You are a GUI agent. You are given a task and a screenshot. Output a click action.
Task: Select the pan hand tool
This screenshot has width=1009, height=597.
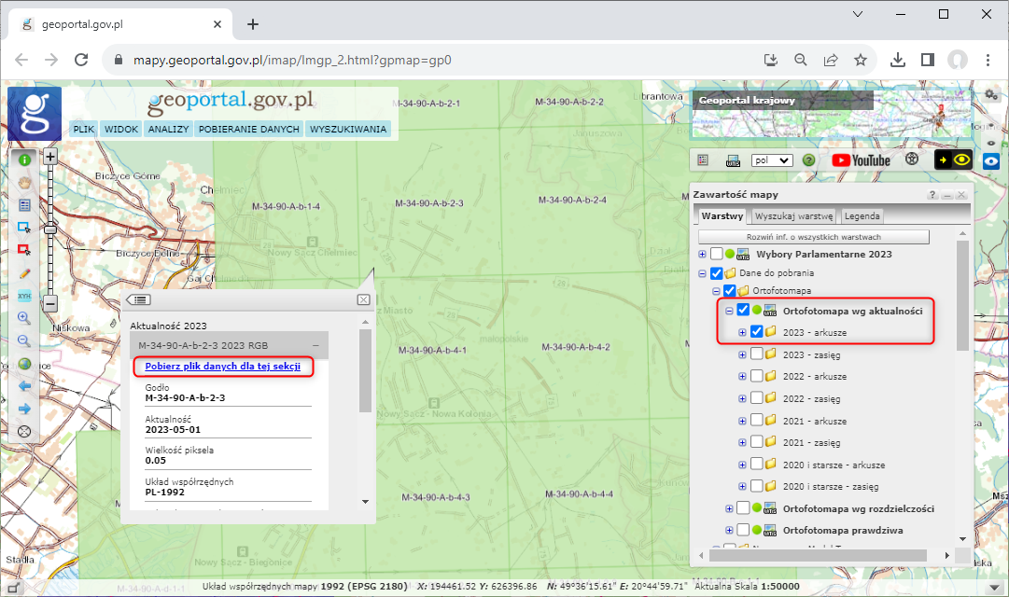click(25, 183)
